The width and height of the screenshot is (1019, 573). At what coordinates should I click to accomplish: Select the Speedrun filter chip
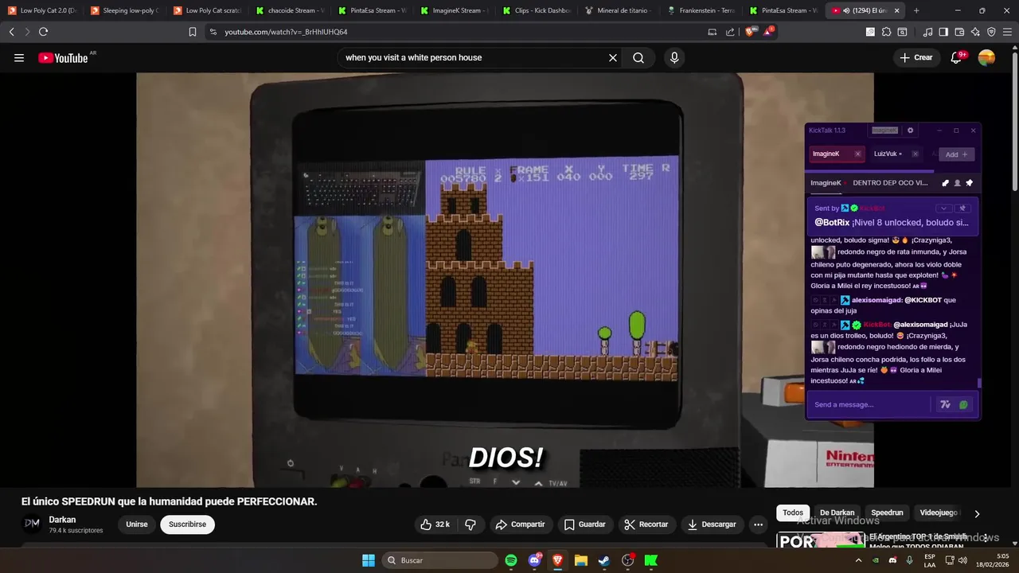[x=887, y=513]
